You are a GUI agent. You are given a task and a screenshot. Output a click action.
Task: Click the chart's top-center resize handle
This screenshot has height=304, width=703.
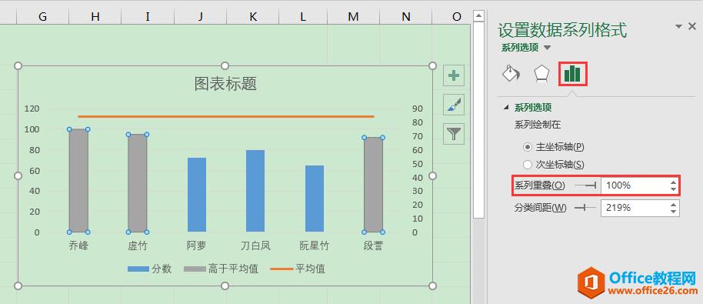[225, 66]
